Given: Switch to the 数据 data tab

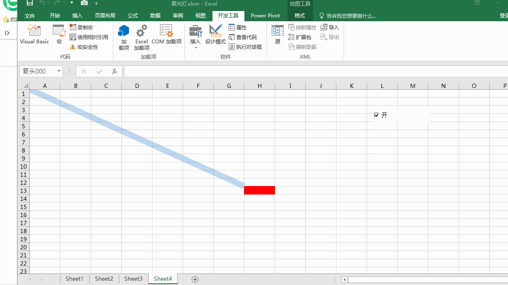Looking at the screenshot, I should [155, 16].
